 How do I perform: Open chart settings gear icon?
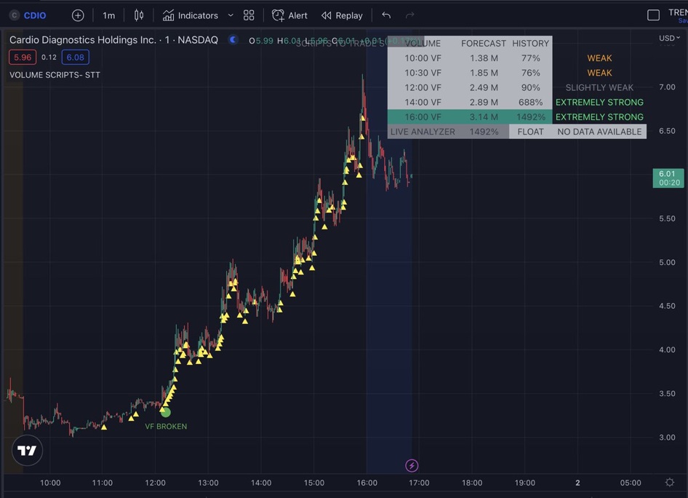click(670, 482)
